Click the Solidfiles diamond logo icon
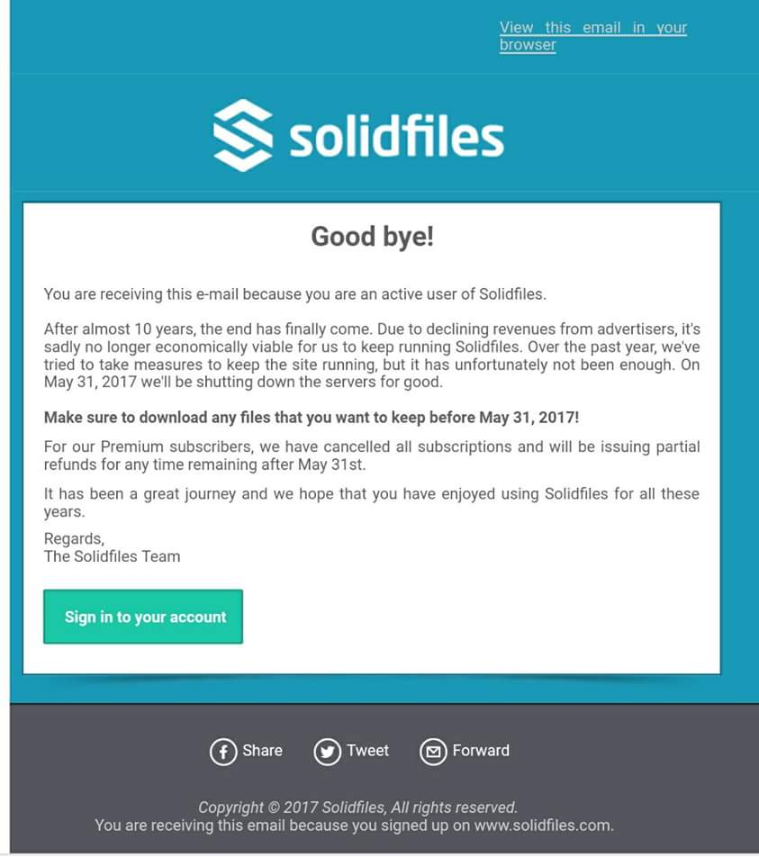 click(x=243, y=135)
